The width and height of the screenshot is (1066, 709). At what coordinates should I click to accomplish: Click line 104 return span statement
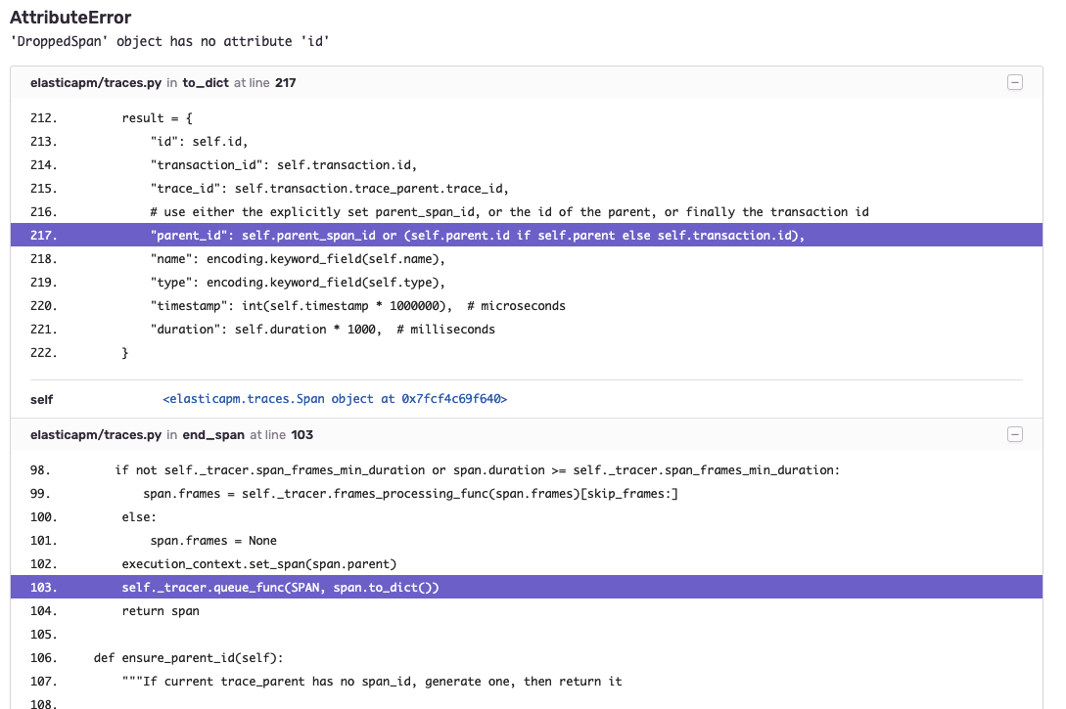coord(161,610)
